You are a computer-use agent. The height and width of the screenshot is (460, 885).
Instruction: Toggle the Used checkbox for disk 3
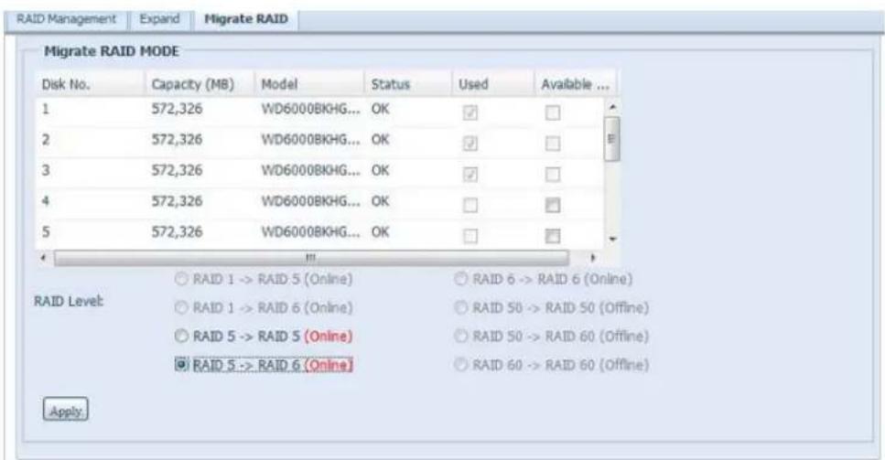(x=470, y=174)
